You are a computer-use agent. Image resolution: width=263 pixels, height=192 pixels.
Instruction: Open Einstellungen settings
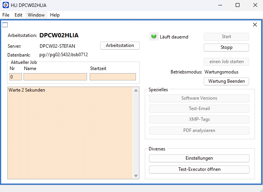199,158
